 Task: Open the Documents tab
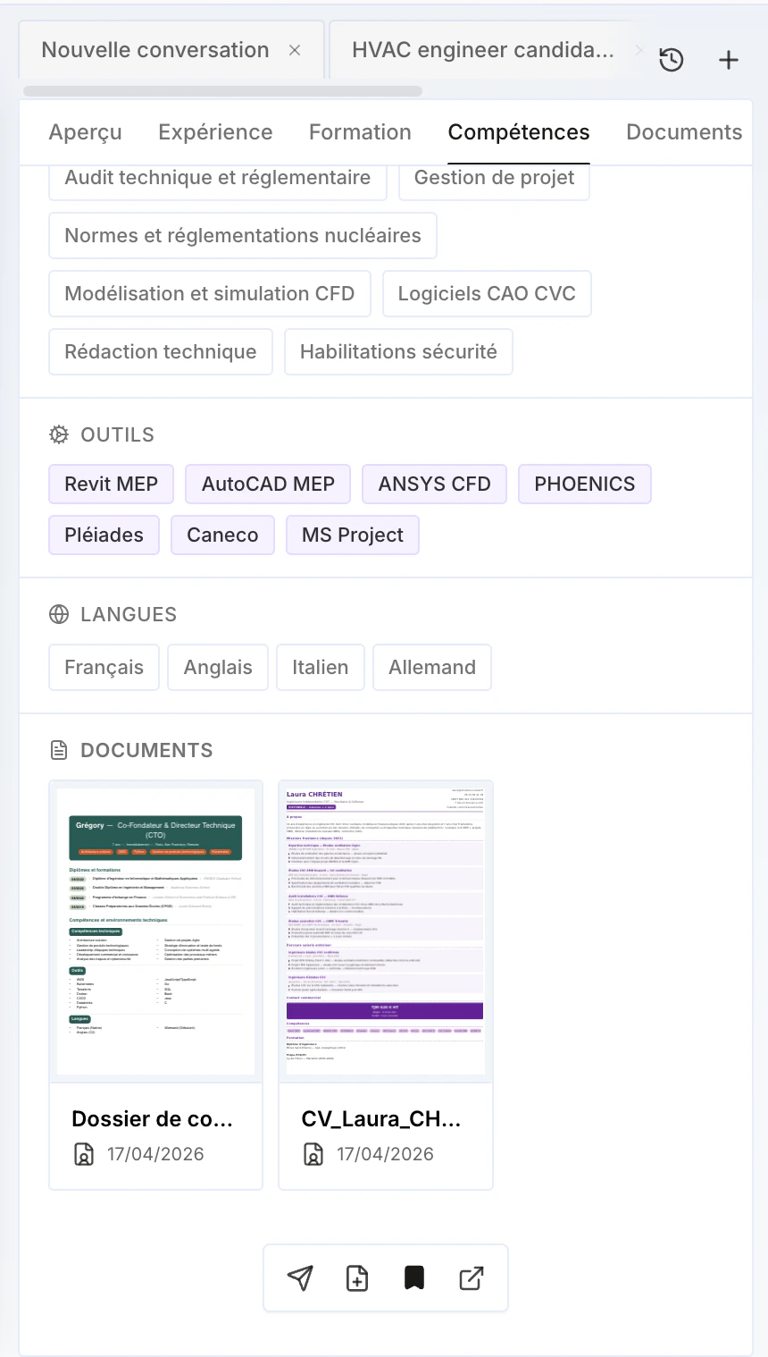[x=684, y=132]
